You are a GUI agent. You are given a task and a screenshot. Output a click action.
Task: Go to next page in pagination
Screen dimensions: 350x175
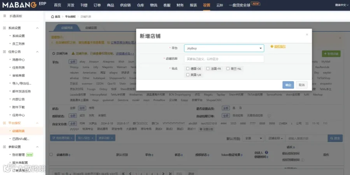163,173
